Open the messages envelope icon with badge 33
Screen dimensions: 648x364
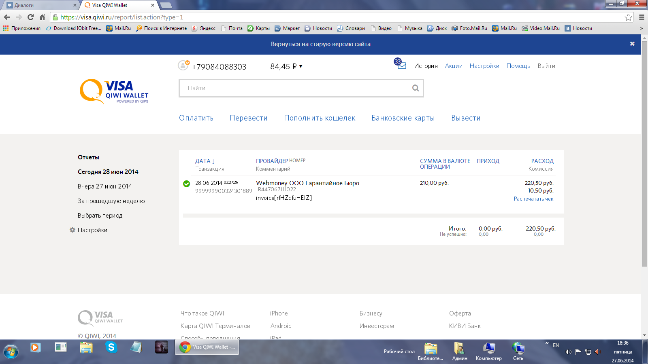400,63
